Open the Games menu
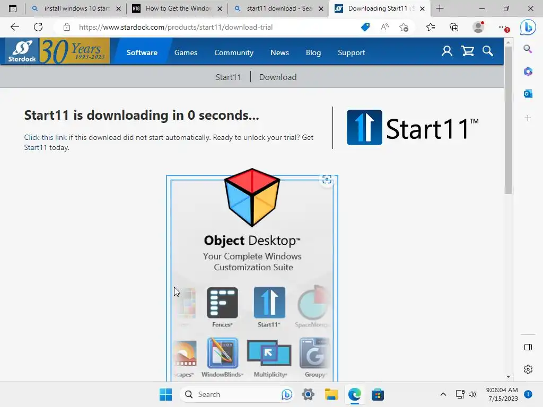Image resolution: width=543 pixels, height=407 pixels. pyautogui.click(x=186, y=52)
